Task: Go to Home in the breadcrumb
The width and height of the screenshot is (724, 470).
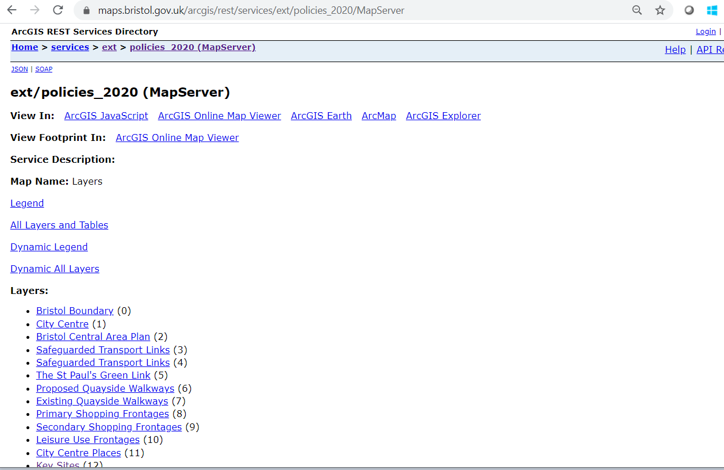Action: pyautogui.click(x=25, y=47)
